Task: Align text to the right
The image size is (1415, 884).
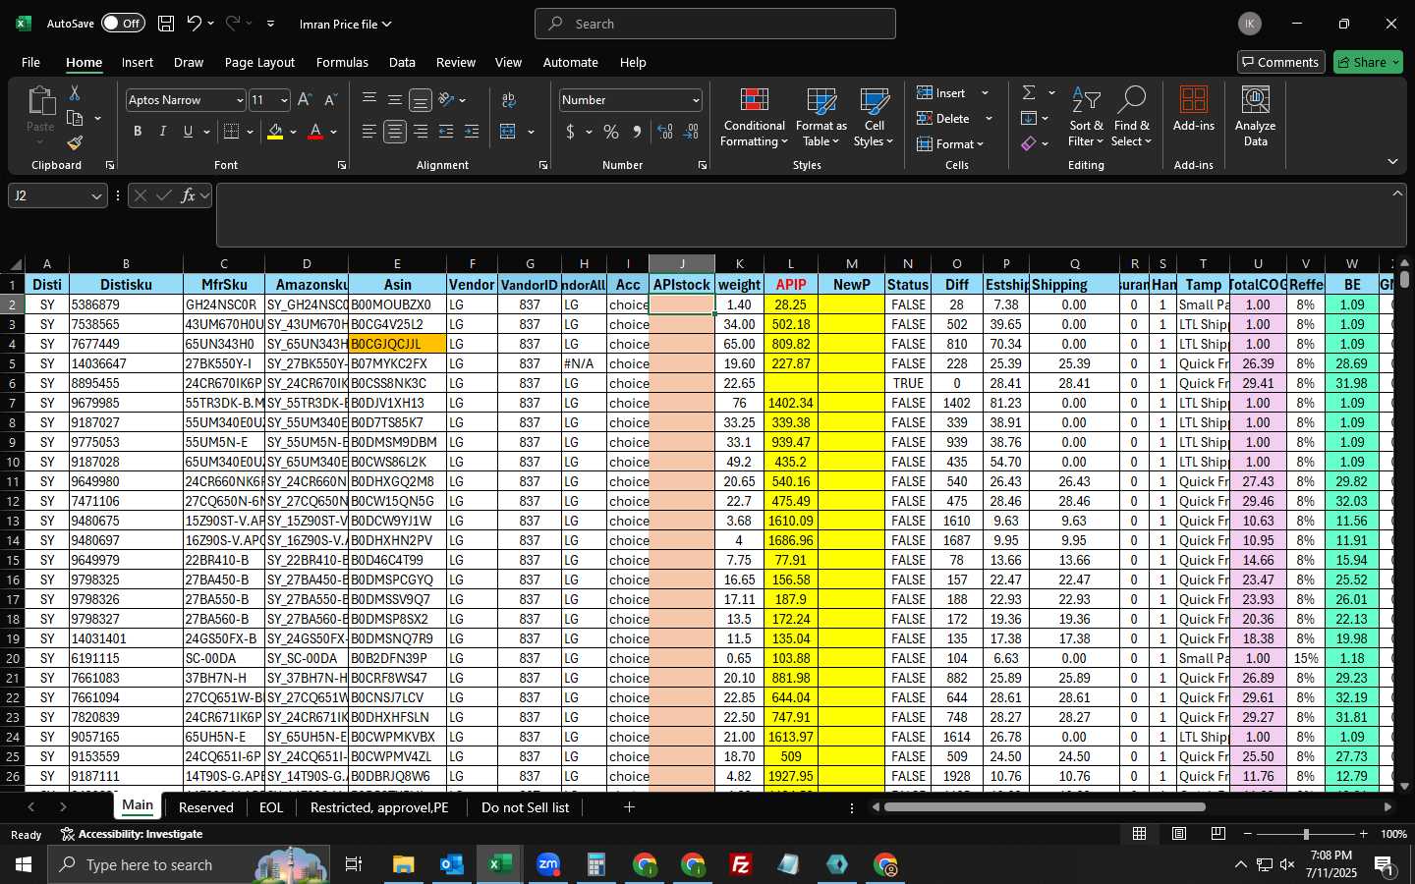Action: click(421, 132)
